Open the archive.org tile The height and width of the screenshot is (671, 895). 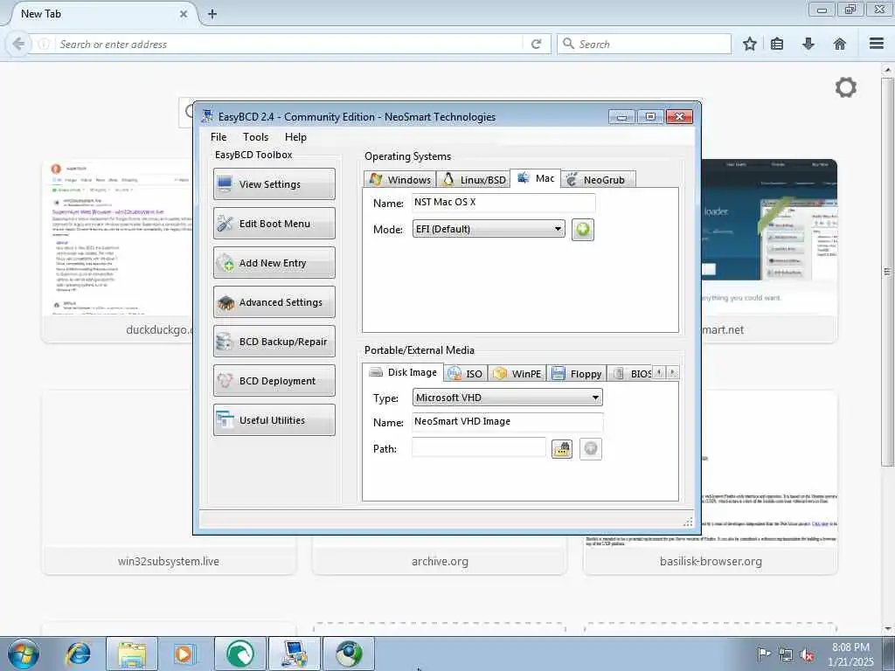(440, 561)
